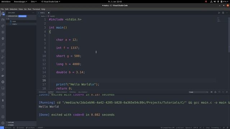The height and width of the screenshot is (129, 230).
Task: Clear the output panel
Action: point(212,92)
